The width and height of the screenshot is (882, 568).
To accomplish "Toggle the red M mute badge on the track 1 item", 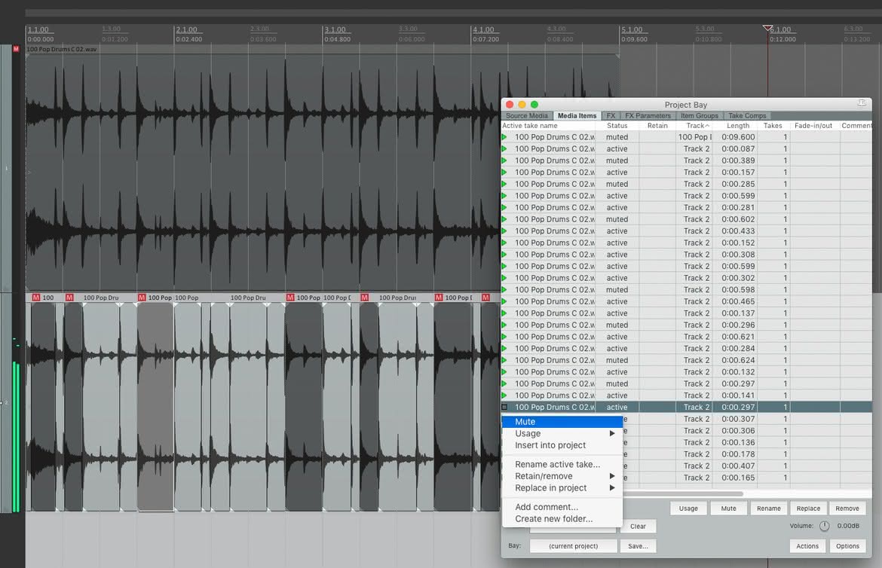I will 16,49.
